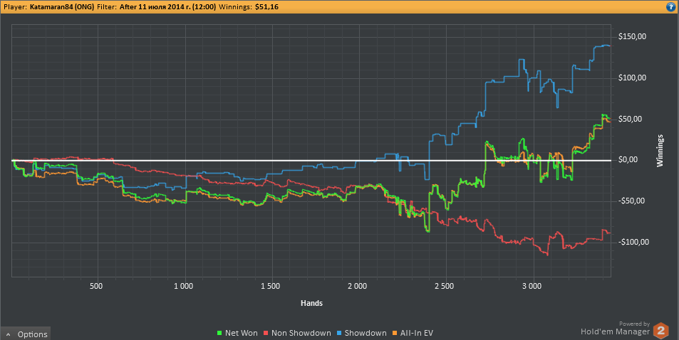Click the red Non Showdown color square
Viewport: 679px width, 340px height.
click(x=267, y=333)
